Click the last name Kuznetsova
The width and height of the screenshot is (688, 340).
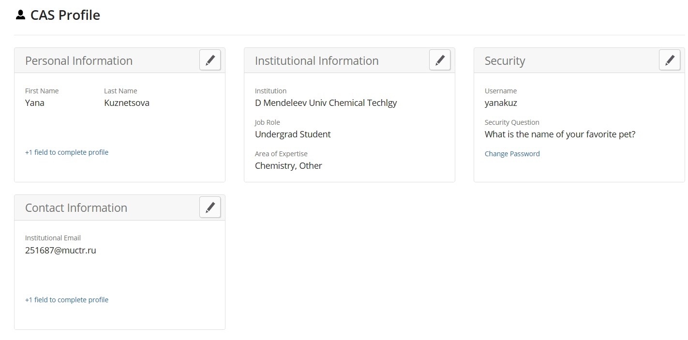[x=127, y=103]
